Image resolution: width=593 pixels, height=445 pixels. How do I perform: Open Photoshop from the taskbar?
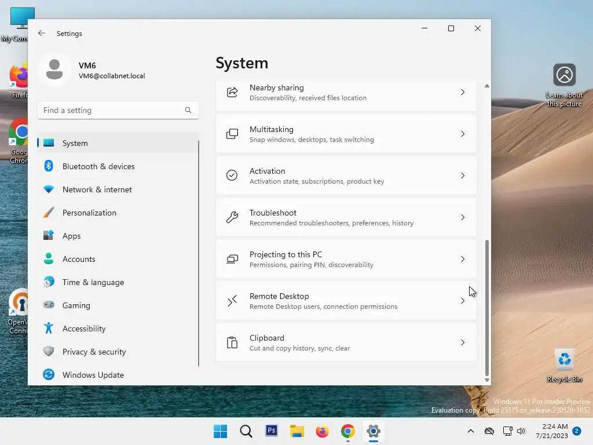click(272, 431)
